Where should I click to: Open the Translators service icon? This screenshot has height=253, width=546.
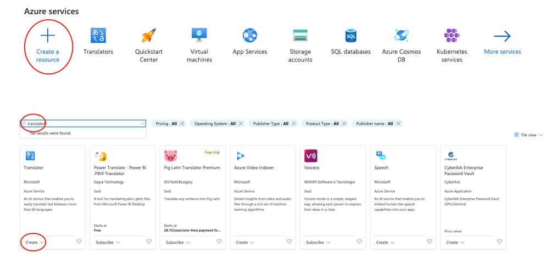(98, 36)
